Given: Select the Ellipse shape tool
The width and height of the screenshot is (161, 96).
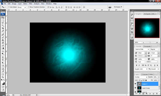Looking at the screenshot, I should click(x=3, y=65).
